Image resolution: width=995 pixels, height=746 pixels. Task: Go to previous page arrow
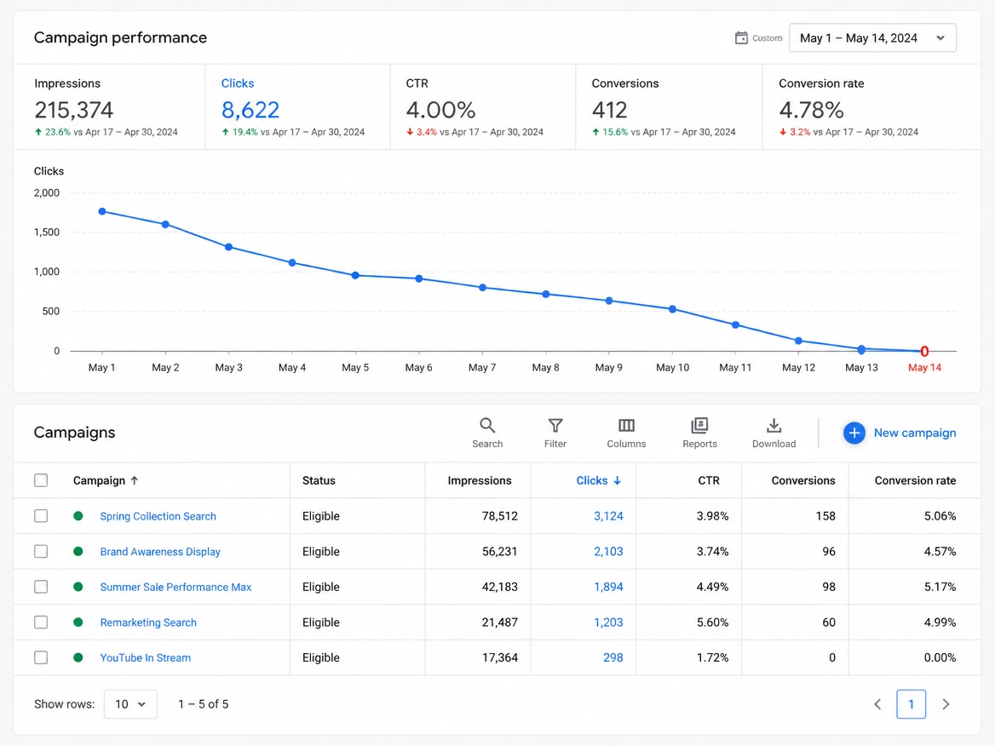[x=877, y=704]
